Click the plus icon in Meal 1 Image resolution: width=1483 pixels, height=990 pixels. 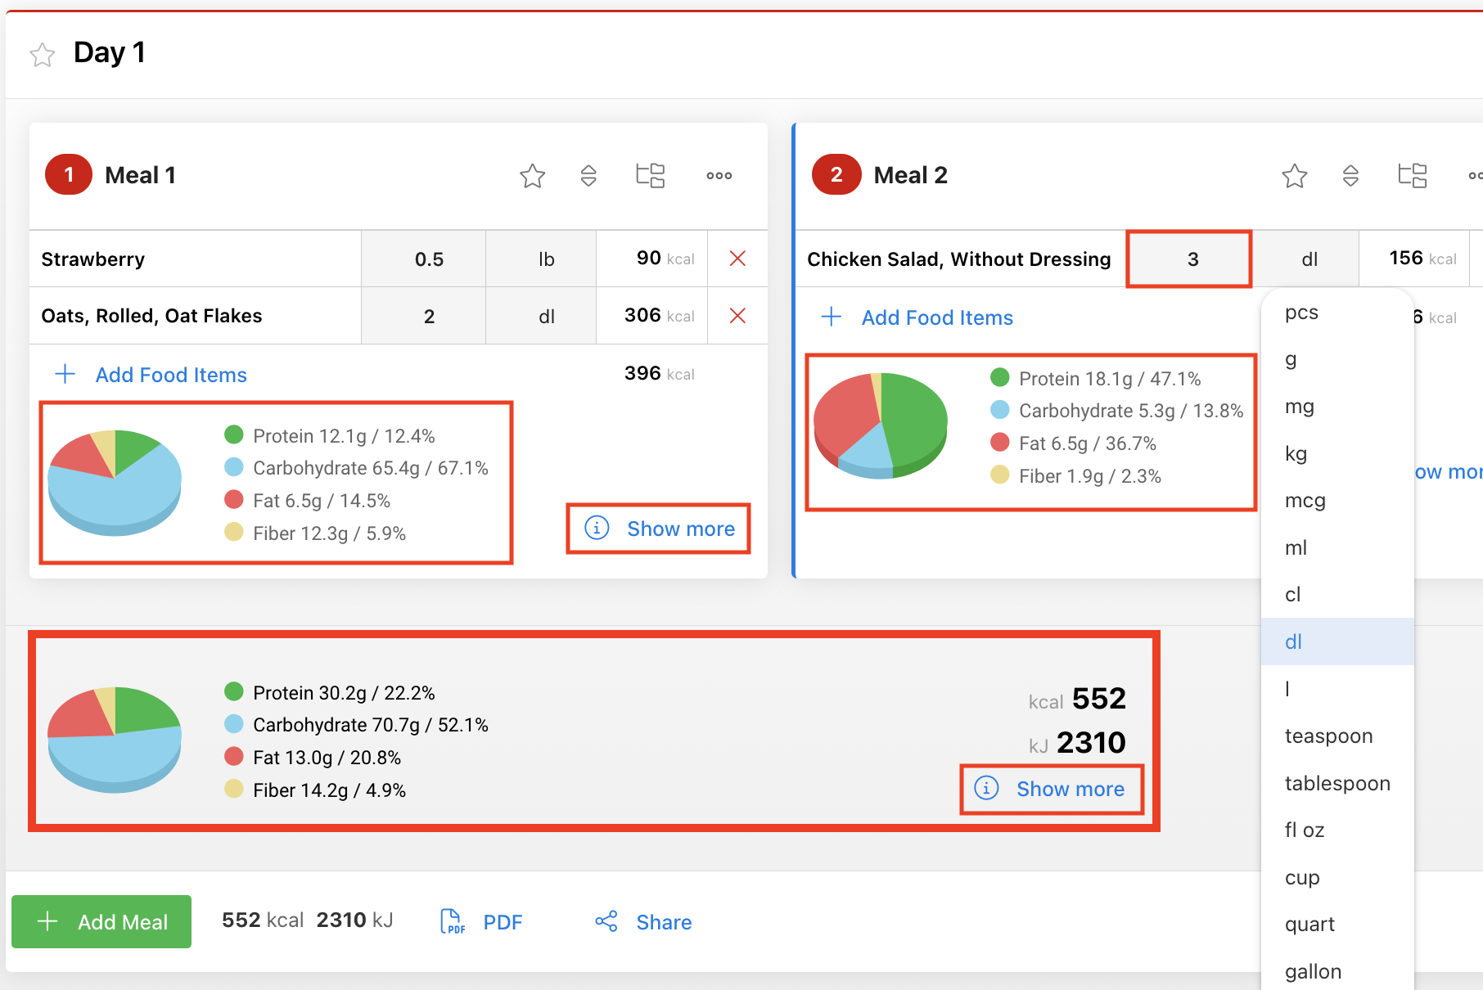click(65, 374)
